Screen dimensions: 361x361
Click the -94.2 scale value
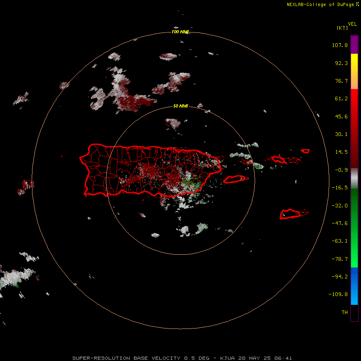tap(340, 276)
